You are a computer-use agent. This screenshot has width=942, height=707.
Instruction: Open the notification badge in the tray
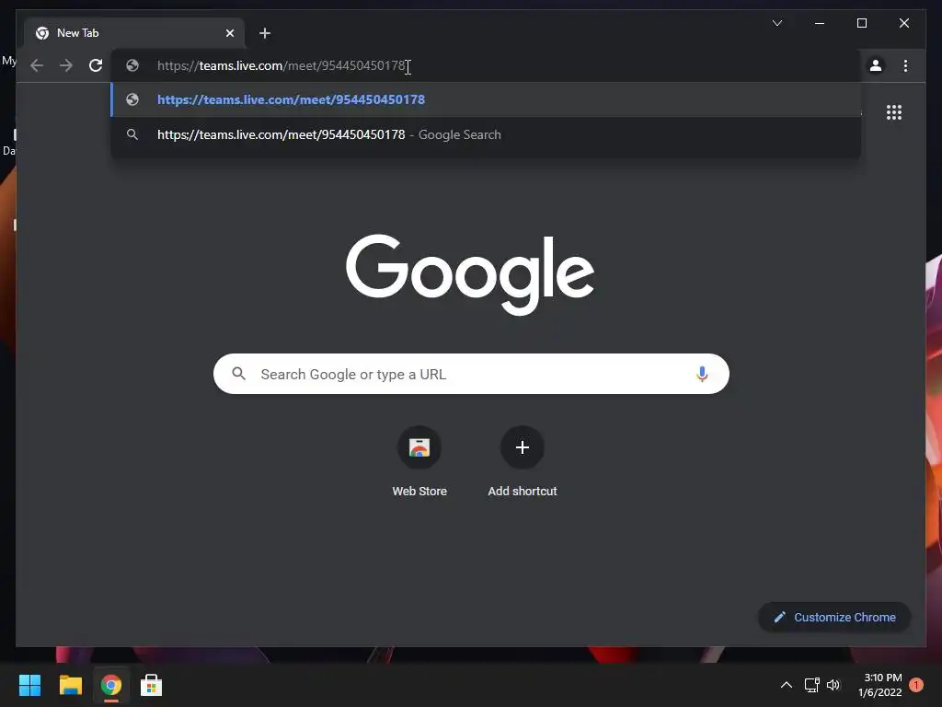[x=916, y=685]
